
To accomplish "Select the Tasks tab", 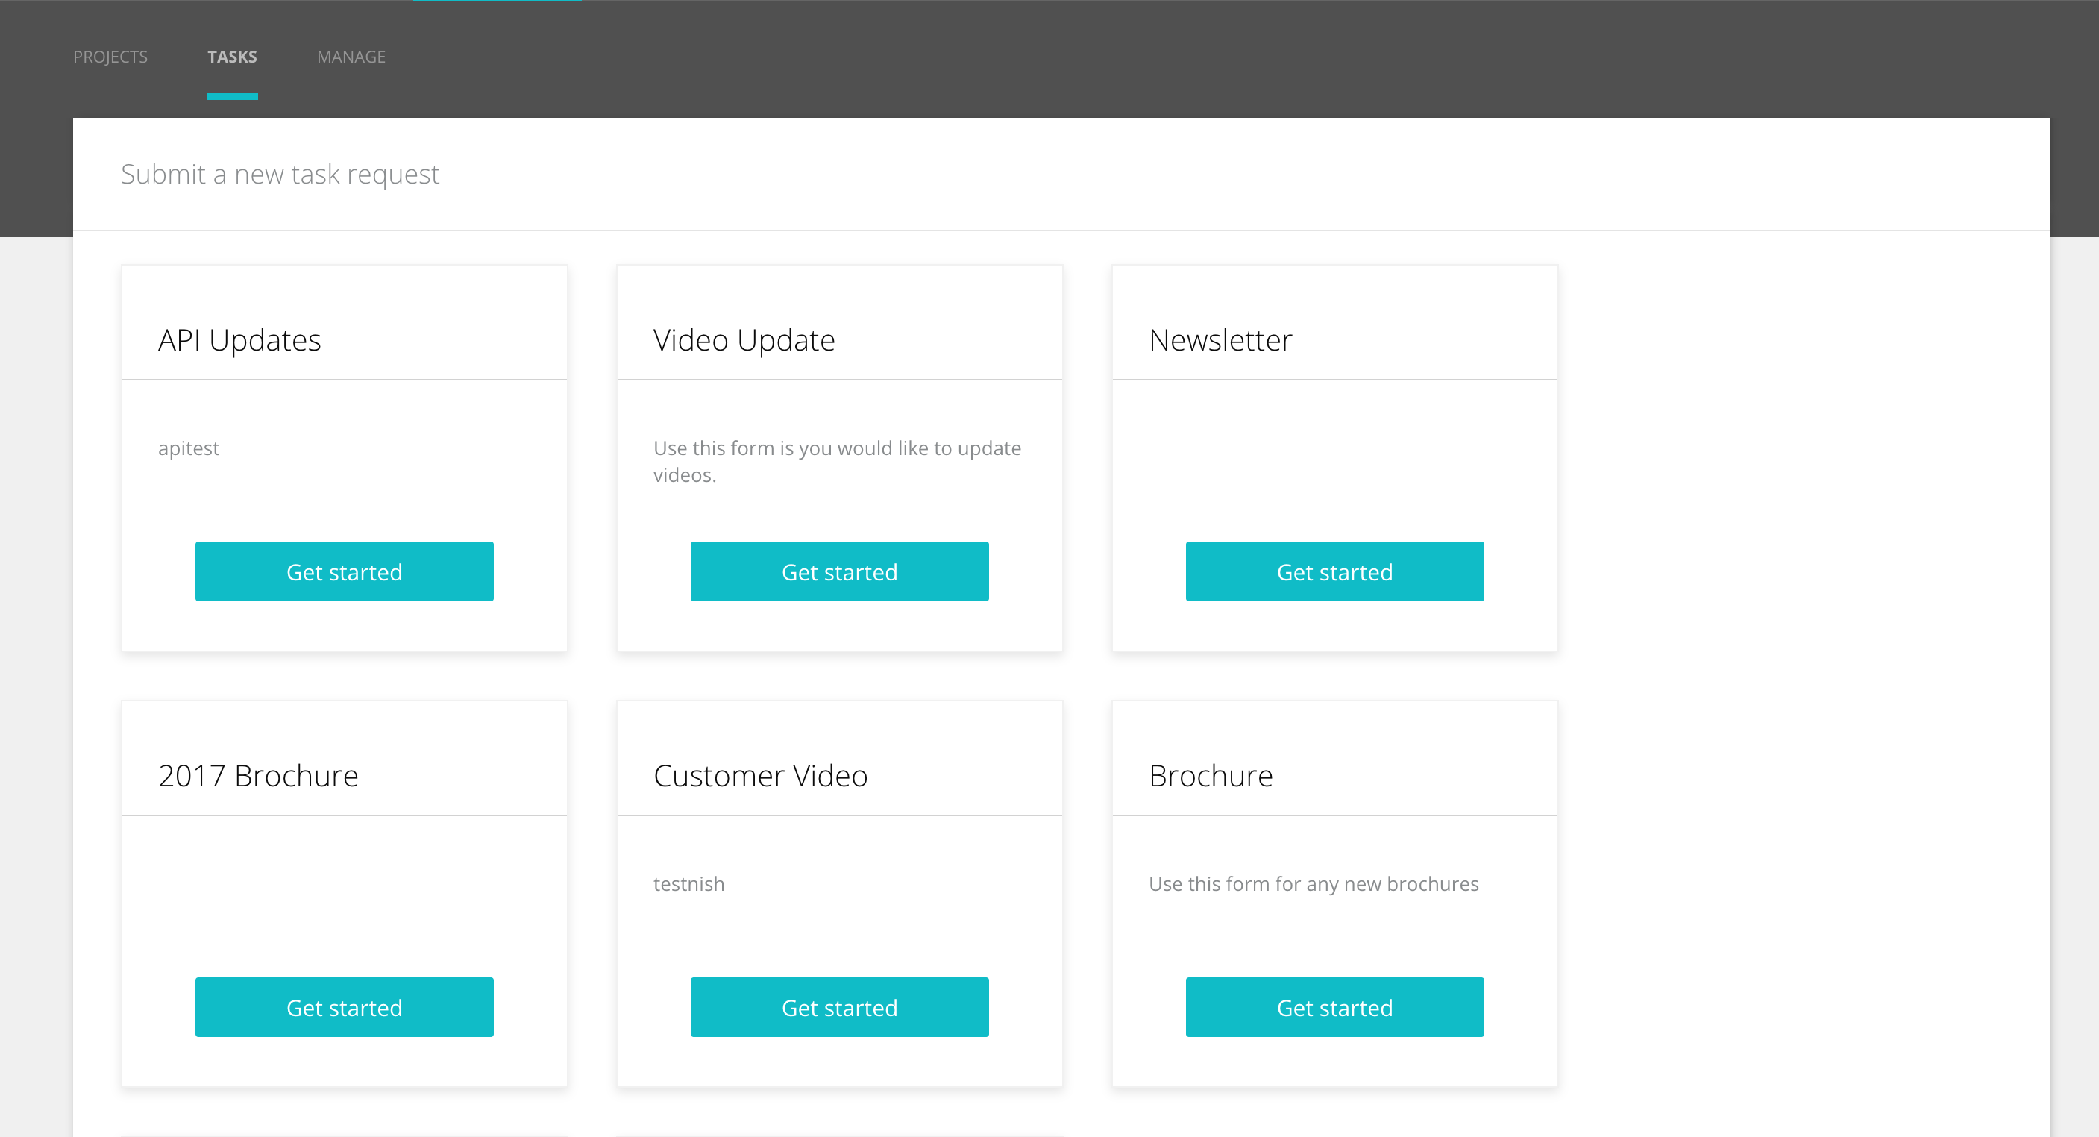I will click(x=232, y=57).
